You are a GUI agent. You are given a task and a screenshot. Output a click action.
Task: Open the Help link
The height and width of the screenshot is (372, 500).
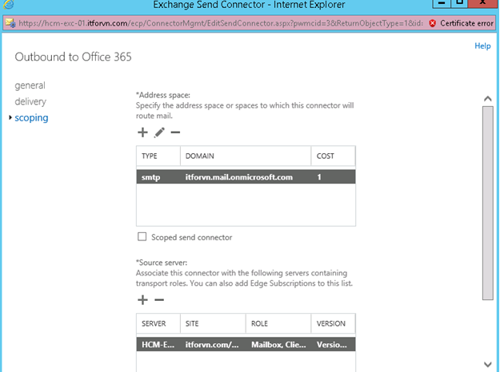(x=482, y=46)
